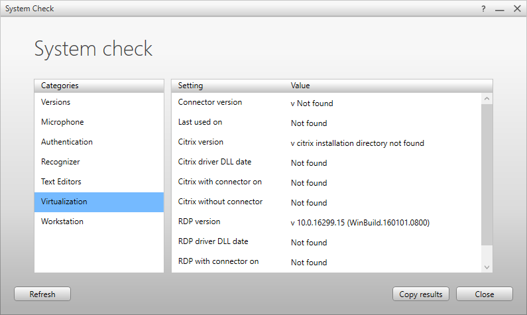
Task: Minimize the System Check window
Action: (x=499, y=9)
